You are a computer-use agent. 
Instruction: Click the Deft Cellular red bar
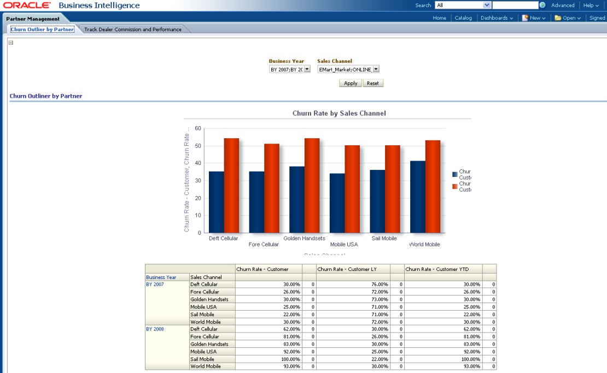231,186
